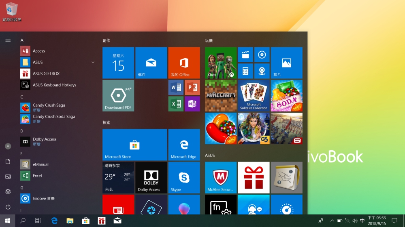Open the Drawboard PDF tile
The width and height of the screenshot is (405, 227).
coord(118,96)
